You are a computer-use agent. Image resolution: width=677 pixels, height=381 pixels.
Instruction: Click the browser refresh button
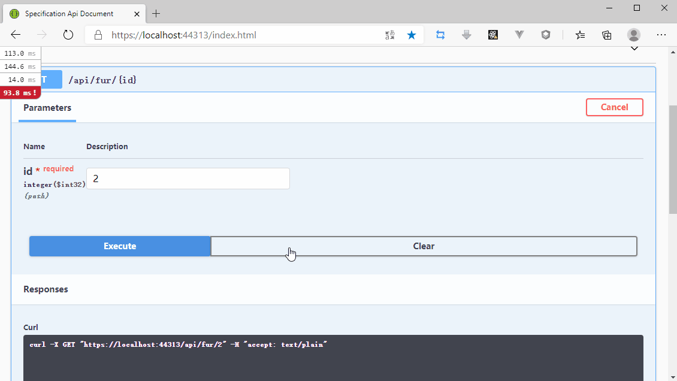tap(68, 35)
